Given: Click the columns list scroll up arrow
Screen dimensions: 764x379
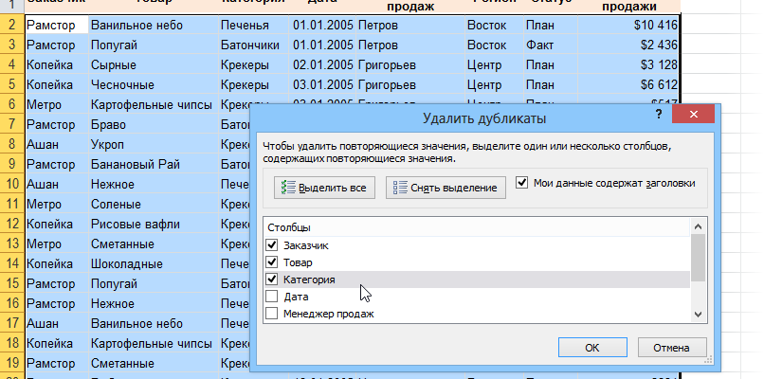Looking at the screenshot, I should click(x=699, y=227).
